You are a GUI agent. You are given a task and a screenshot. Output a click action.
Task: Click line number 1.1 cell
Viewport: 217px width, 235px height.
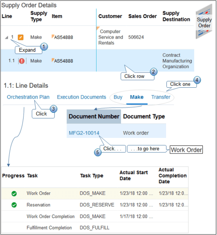click(11, 61)
